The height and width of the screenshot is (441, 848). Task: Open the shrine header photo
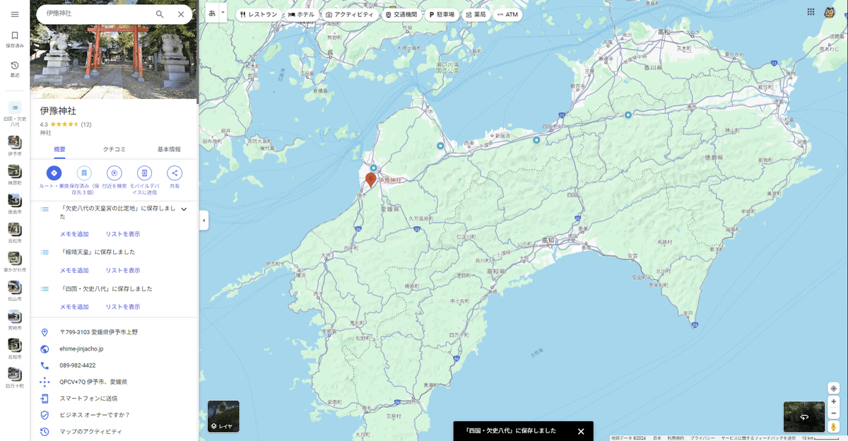(114, 62)
